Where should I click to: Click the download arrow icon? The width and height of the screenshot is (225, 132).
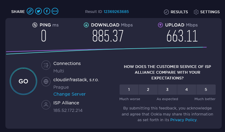point(86,25)
